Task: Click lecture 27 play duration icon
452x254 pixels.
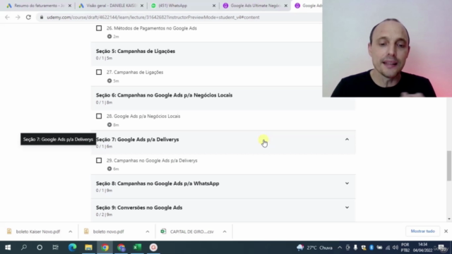Action: click(x=109, y=80)
